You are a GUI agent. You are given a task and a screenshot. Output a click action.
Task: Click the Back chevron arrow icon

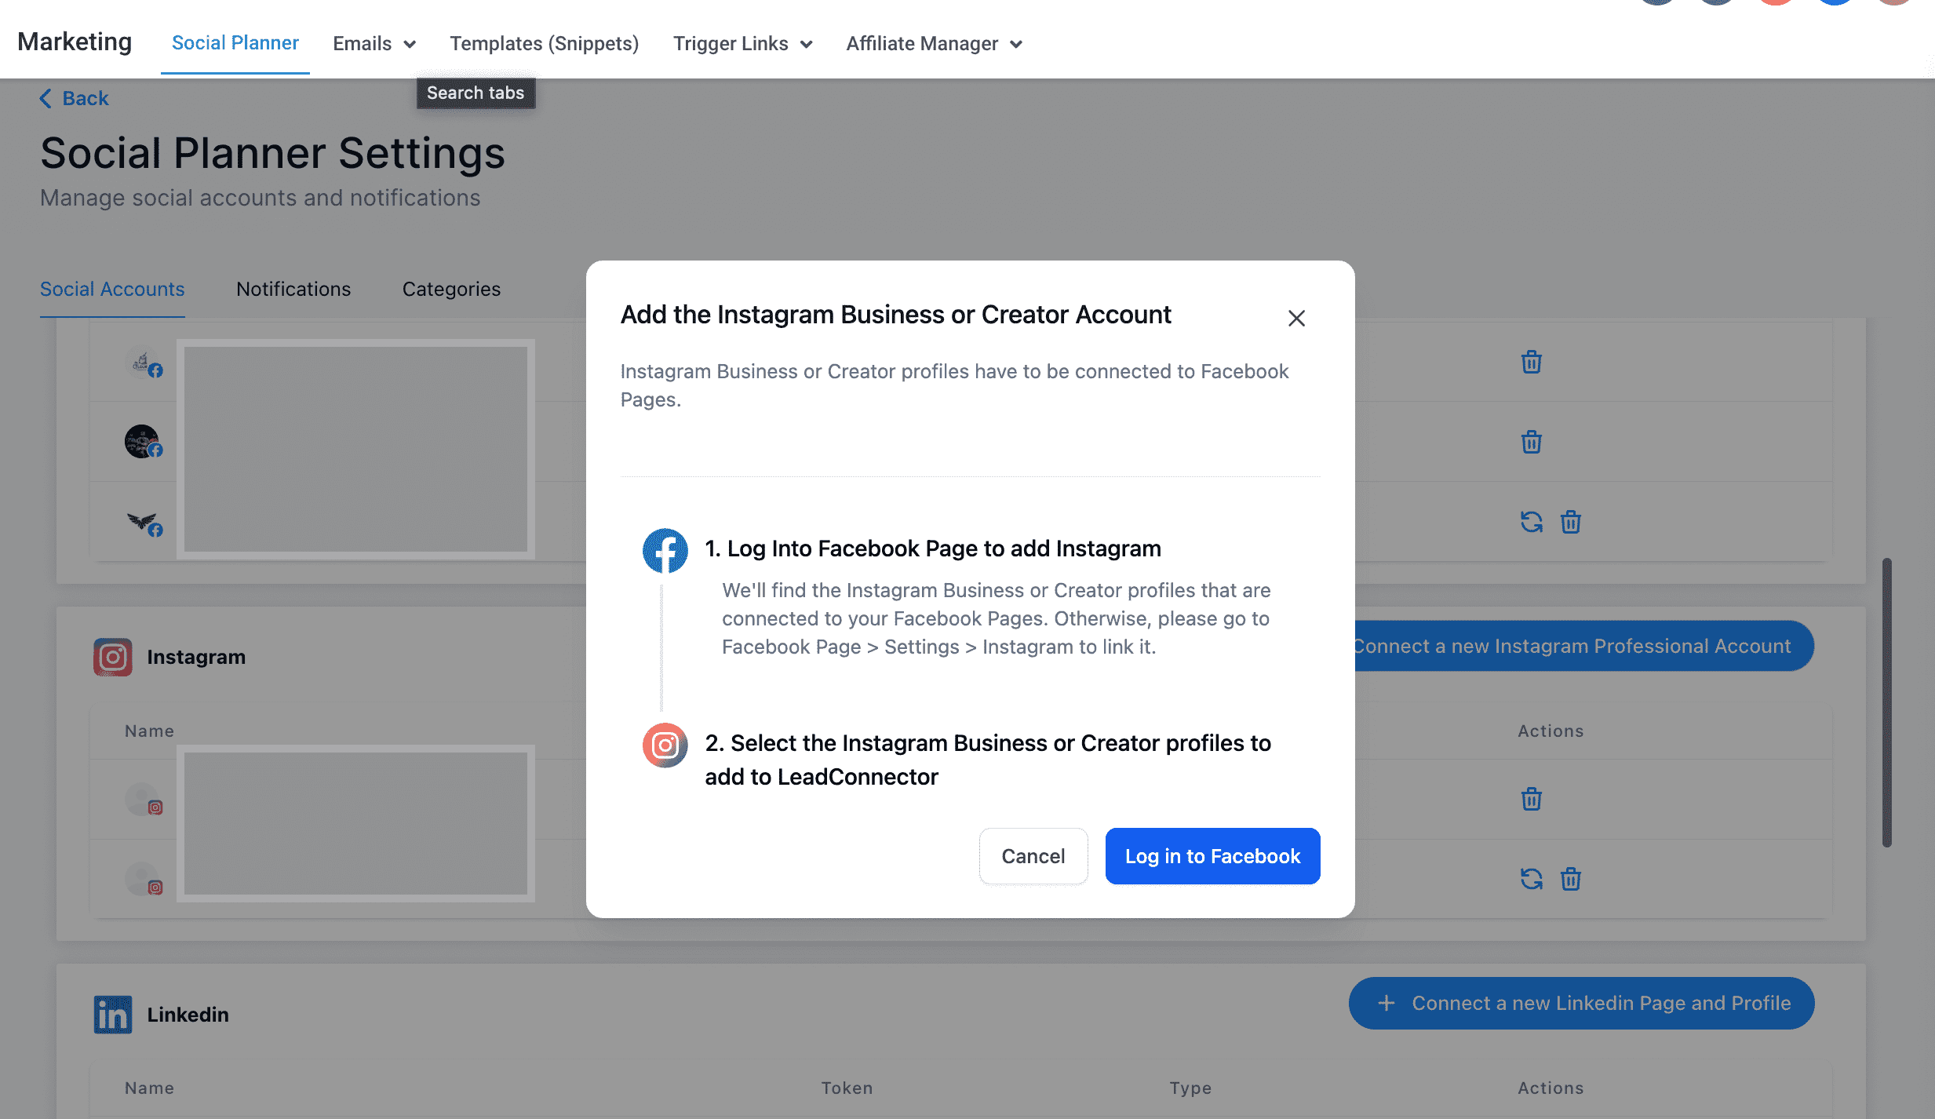46,98
